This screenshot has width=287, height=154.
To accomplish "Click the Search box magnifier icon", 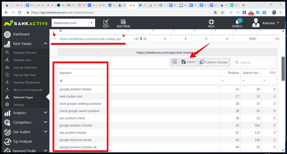I will click(237, 62).
